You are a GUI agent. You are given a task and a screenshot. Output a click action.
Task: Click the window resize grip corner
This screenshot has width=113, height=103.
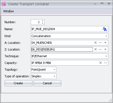(x=110, y=100)
